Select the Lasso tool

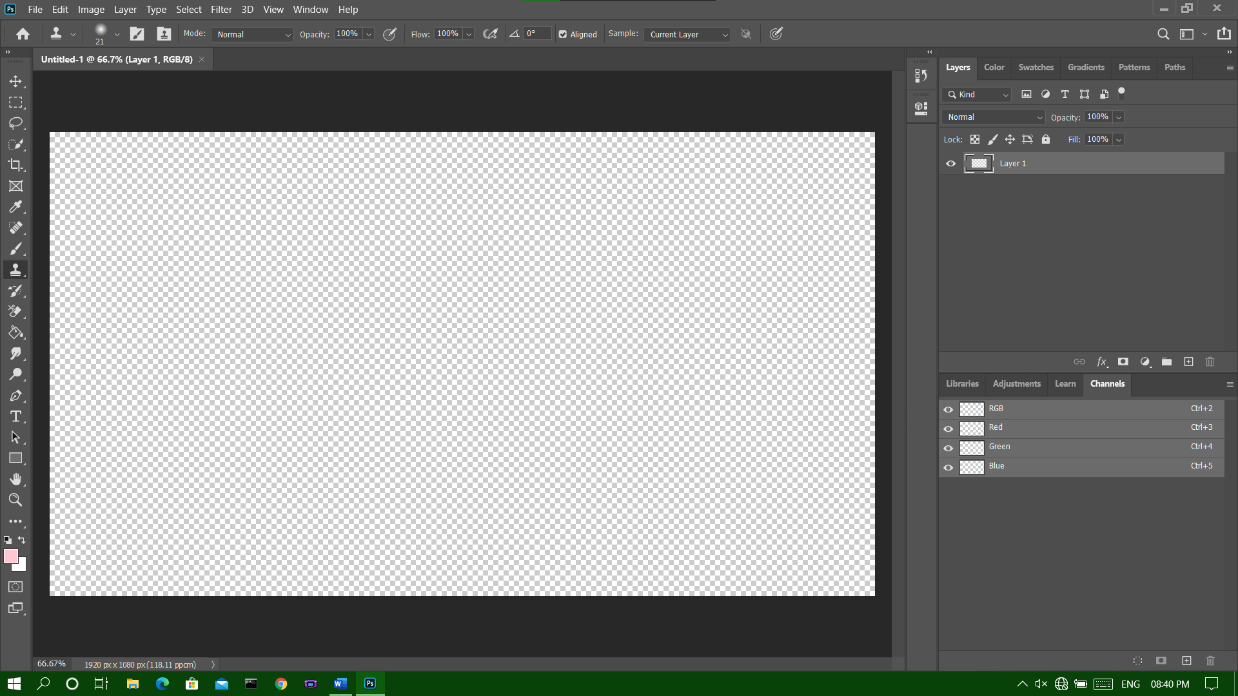click(15, 123)
